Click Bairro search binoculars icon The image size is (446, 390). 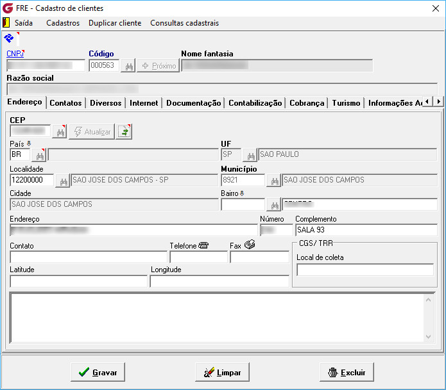pos(275,205)
